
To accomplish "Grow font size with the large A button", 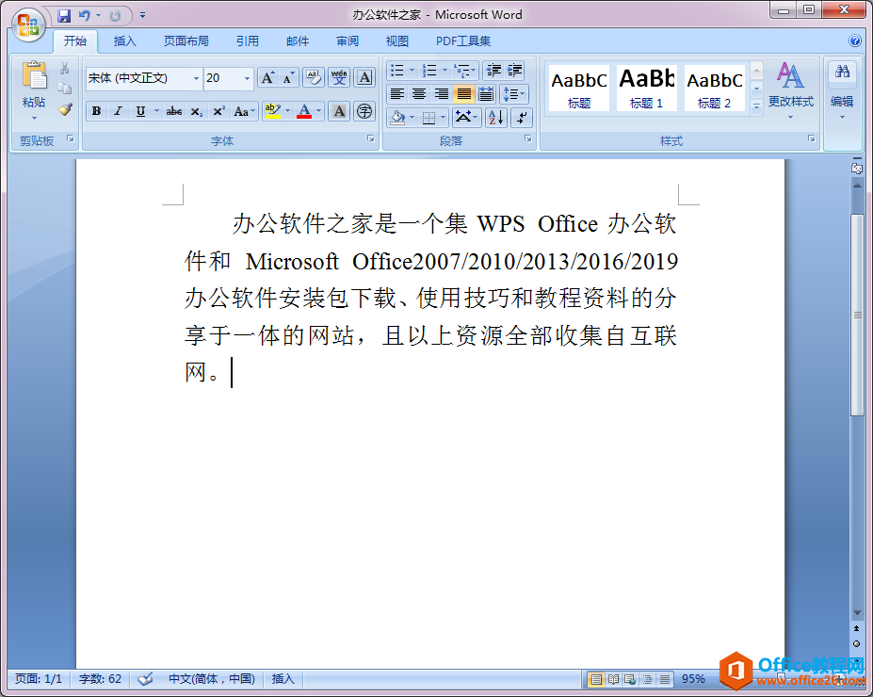I will coord(267,78).
